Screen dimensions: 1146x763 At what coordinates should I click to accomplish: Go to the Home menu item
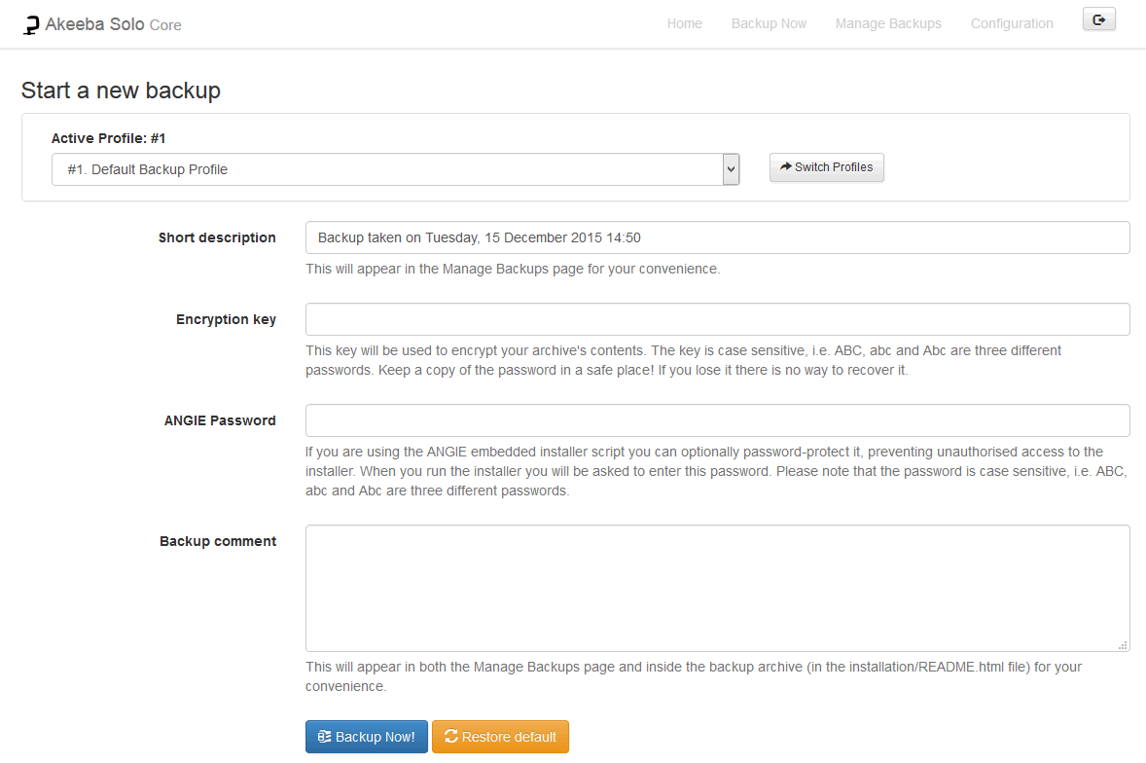pyautogui.click(x=684, y=23)
